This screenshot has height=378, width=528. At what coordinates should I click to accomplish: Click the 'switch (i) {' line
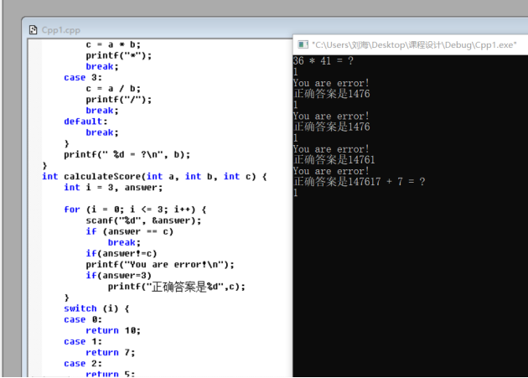96,308
